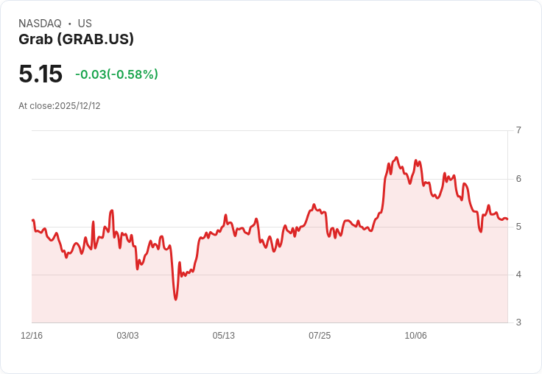This screenshot has height=374, width=542.
Task: Click the 6 label on the price axis
Action: pyautogui.click(x=518, y=179)
